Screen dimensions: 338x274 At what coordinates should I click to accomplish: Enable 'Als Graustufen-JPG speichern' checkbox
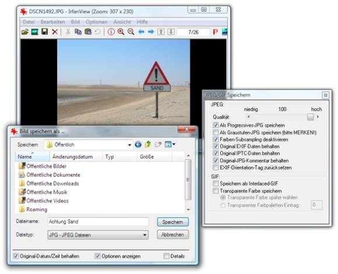[x=216, y=133]
